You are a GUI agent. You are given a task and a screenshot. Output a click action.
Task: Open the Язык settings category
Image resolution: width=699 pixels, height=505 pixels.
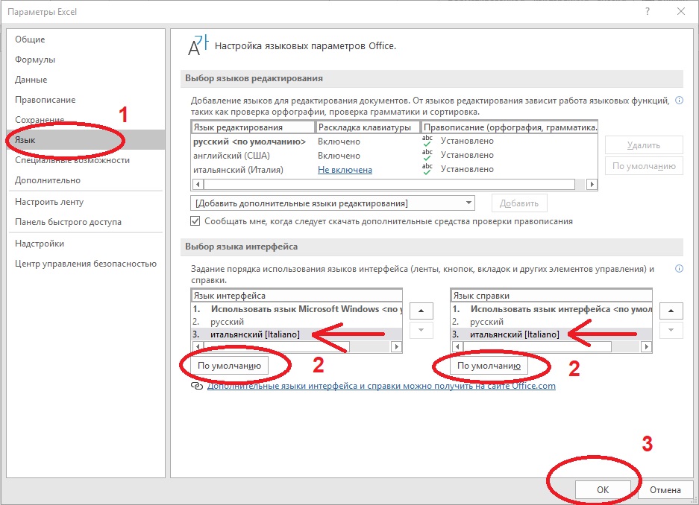pyautogui.click(x=25, y=140)
